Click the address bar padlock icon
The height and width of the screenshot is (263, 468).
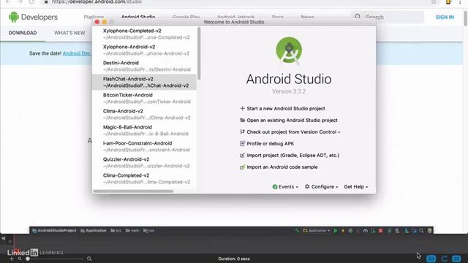pyautogui.click(x=46, y=1)
